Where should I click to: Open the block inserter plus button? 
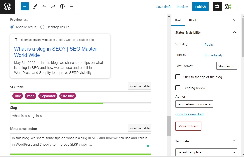pos(25,6)
